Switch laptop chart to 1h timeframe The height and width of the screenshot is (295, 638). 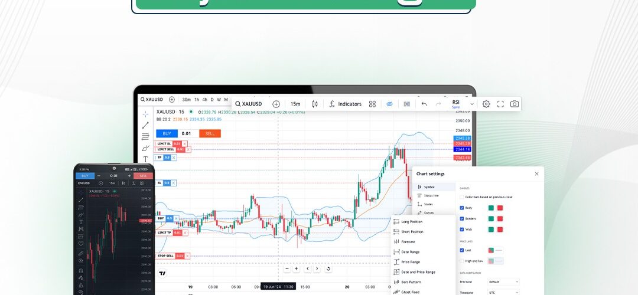click(197, 100)
